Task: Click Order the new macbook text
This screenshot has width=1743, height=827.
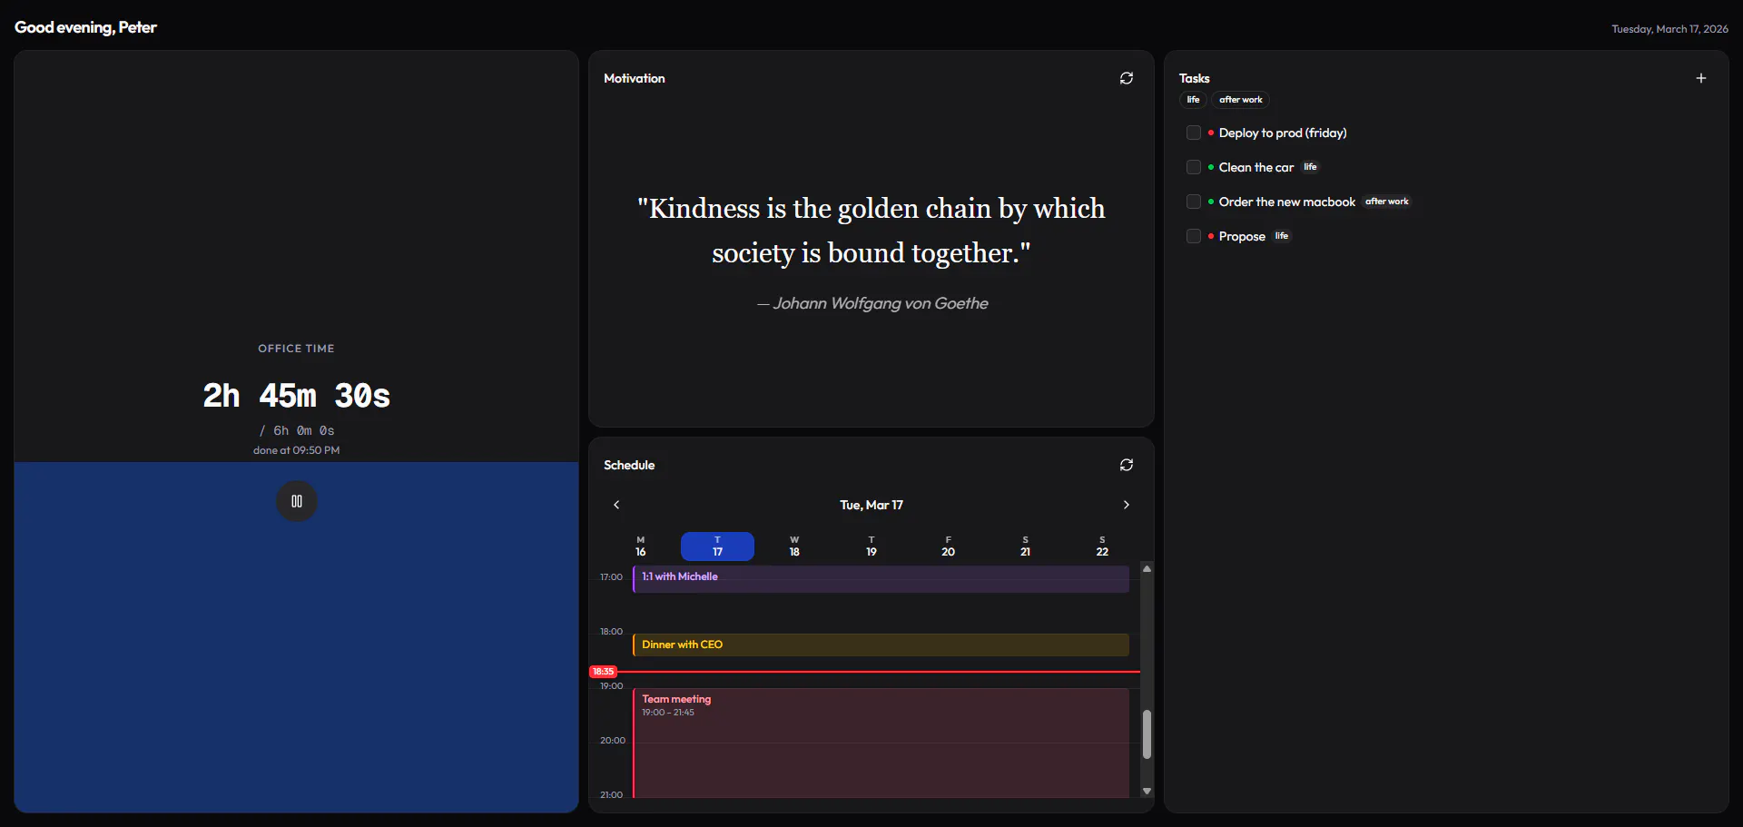Action: [x=1287, y=202]
